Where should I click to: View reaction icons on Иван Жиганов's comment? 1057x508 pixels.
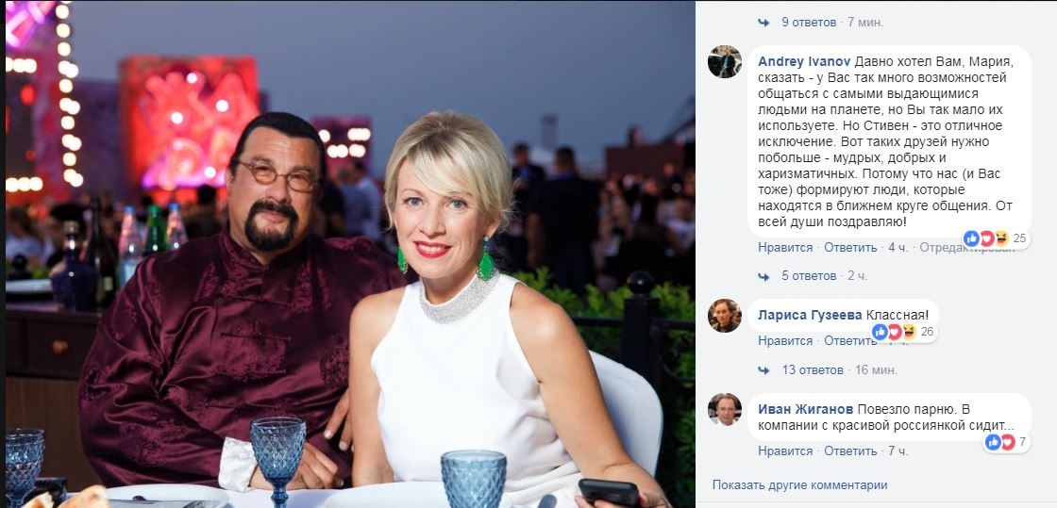coord(999,442)
